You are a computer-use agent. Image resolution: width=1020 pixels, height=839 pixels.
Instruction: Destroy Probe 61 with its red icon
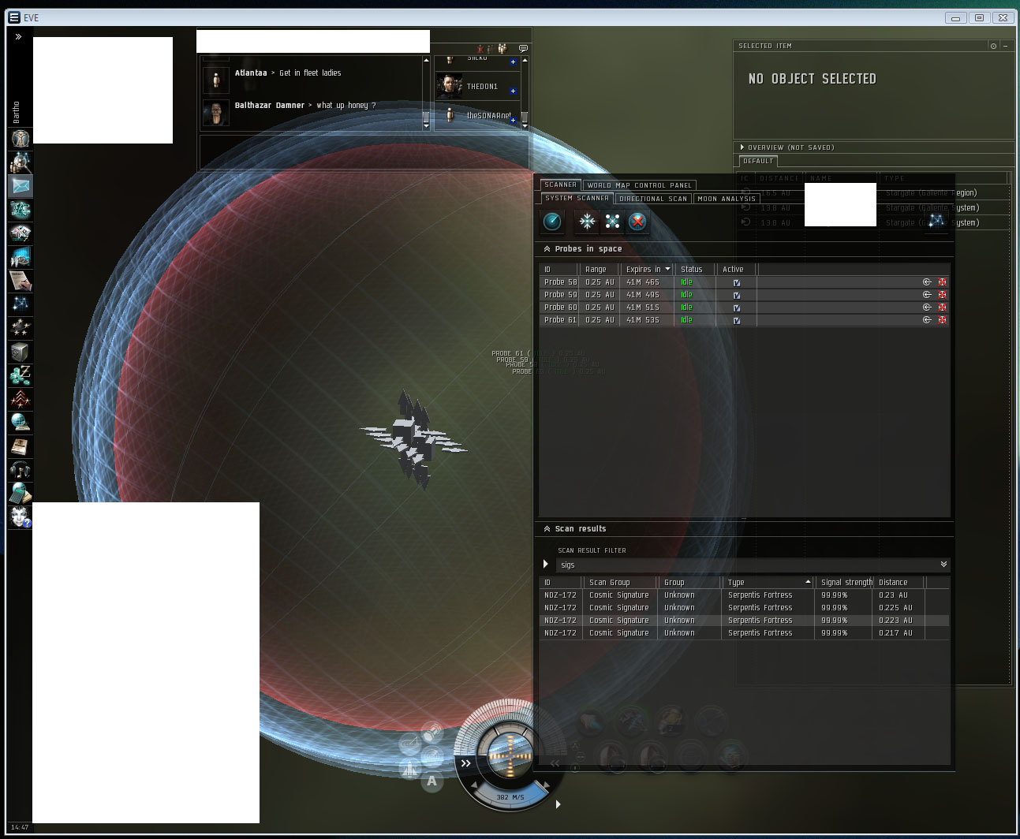point(942,320)
